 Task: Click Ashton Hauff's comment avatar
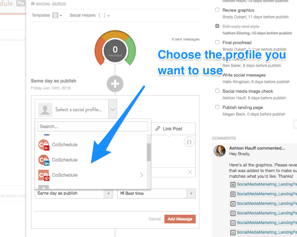pos(220,151)
